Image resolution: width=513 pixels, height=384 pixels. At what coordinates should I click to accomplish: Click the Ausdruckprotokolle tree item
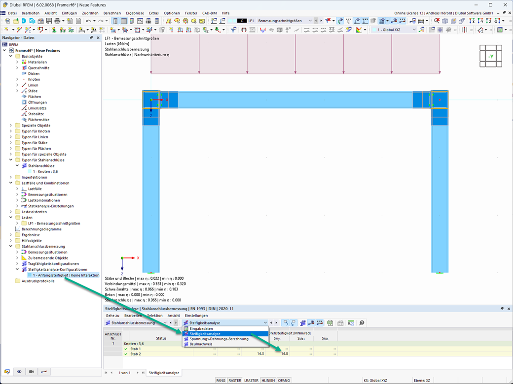pyautogui.click(x=38, y=281)
